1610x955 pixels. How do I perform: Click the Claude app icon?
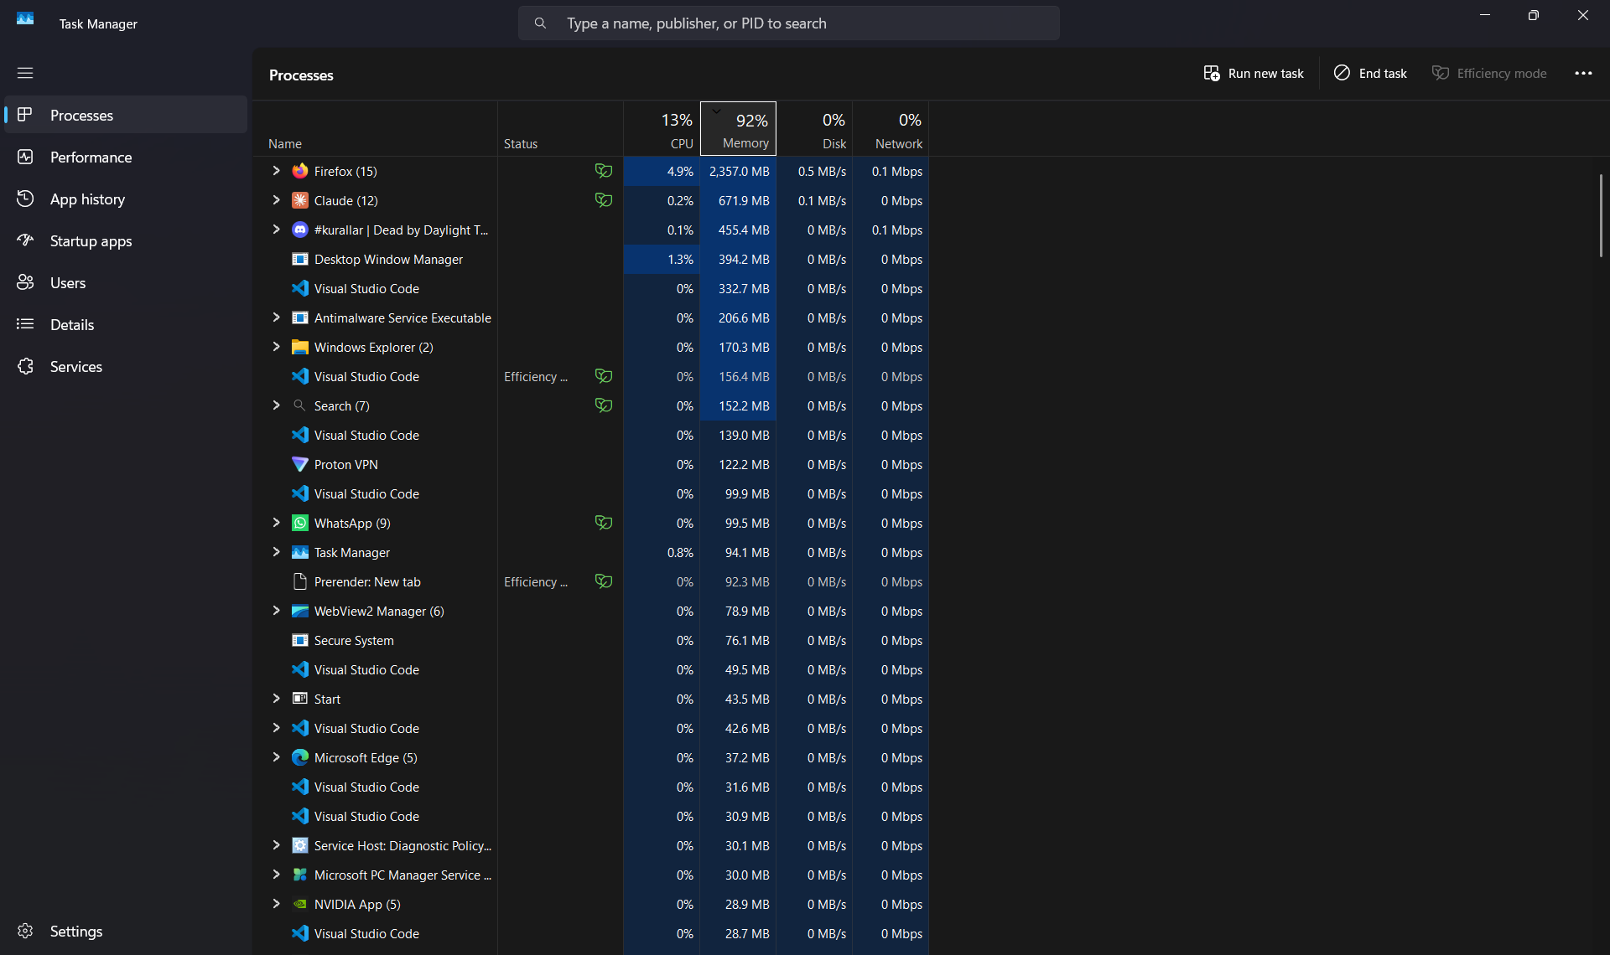click(299, 200)
